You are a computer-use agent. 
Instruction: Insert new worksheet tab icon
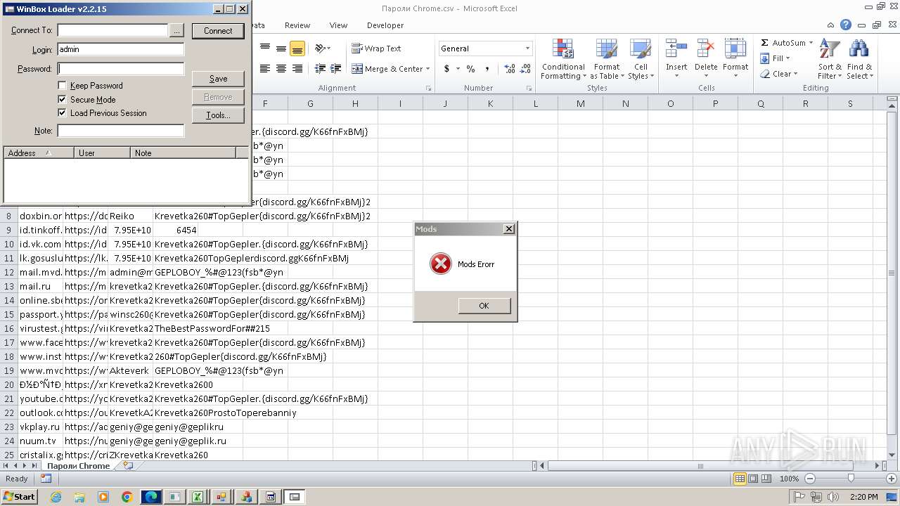(127, 465)
